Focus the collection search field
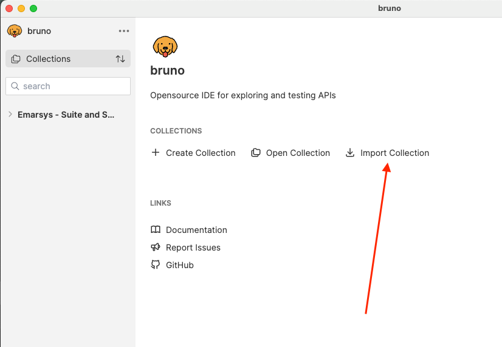The image size is (502, 347). [68, 86]
